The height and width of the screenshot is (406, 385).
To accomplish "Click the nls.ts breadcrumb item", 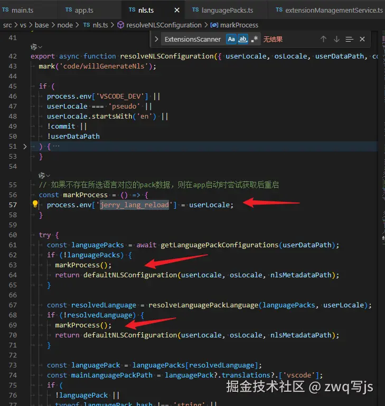I will tap(96, 25).
